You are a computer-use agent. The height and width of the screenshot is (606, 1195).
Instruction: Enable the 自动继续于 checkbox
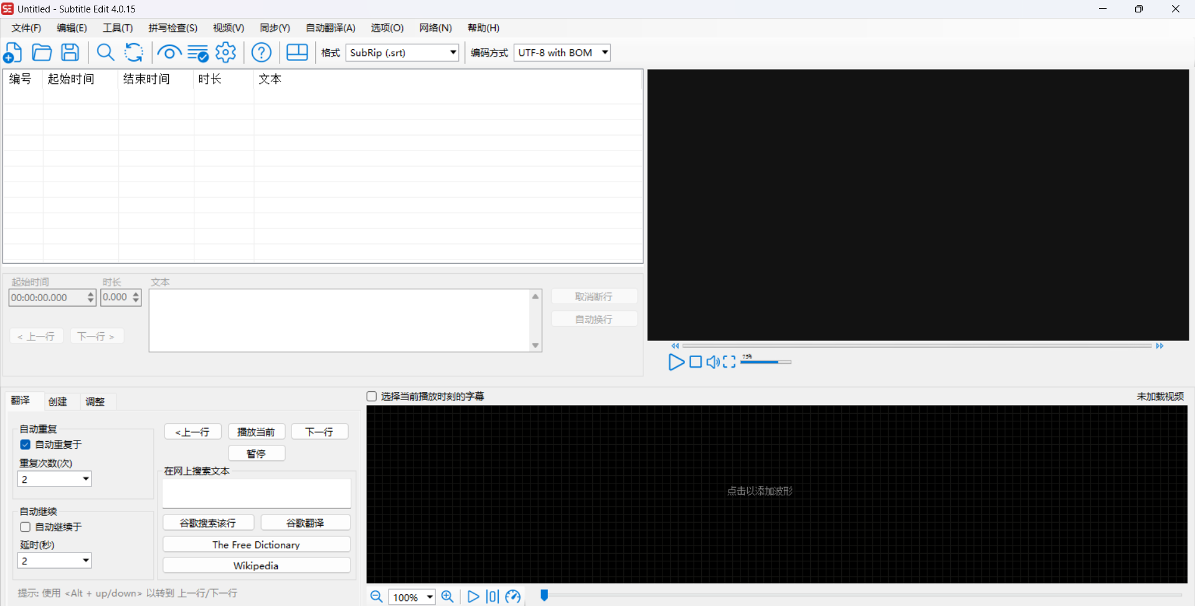coord(26,527)
